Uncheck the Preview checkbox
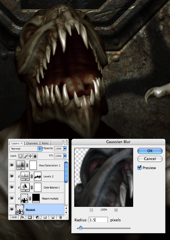Screen dimensions: 170x240 pyautogui.click(x=139, y=167)
